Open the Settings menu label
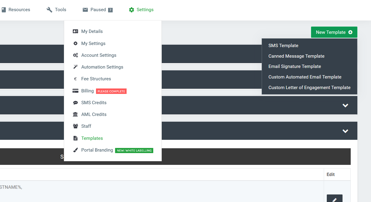This screenshot has width=371, height=202. (x=145, y=10)
